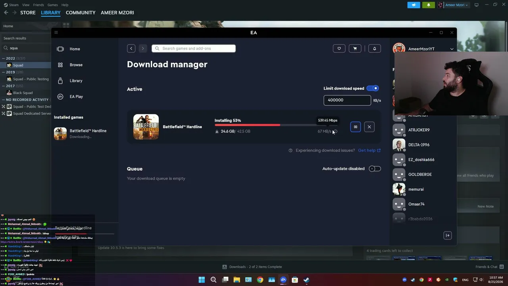Viewport: 508px width, 286px height.
Task: Enable the Auto-update toggle
Action: (375, 169)
